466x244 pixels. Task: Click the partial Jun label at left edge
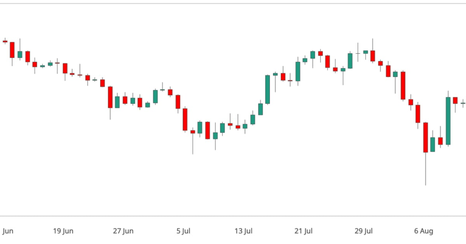click(7, 231)
